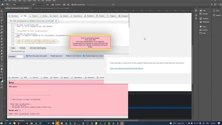
Task: Select the Type tool
Action: [x=2, y=60]
